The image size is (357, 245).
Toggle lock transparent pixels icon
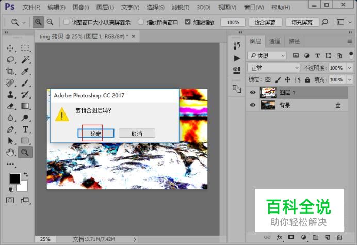pos(268,80)
